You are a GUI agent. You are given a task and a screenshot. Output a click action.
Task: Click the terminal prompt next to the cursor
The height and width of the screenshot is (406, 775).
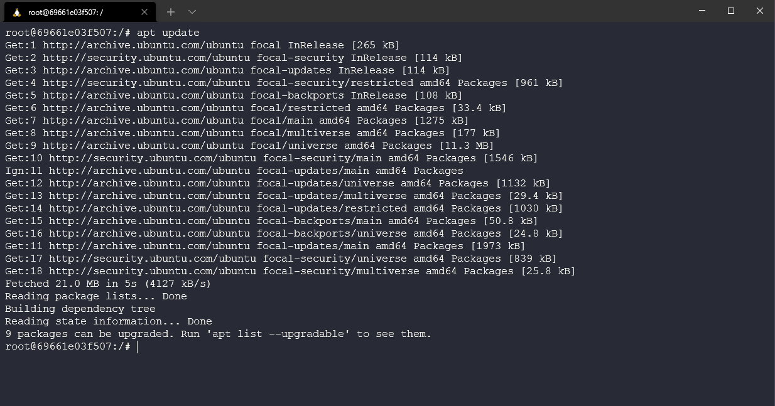(69, 346)
